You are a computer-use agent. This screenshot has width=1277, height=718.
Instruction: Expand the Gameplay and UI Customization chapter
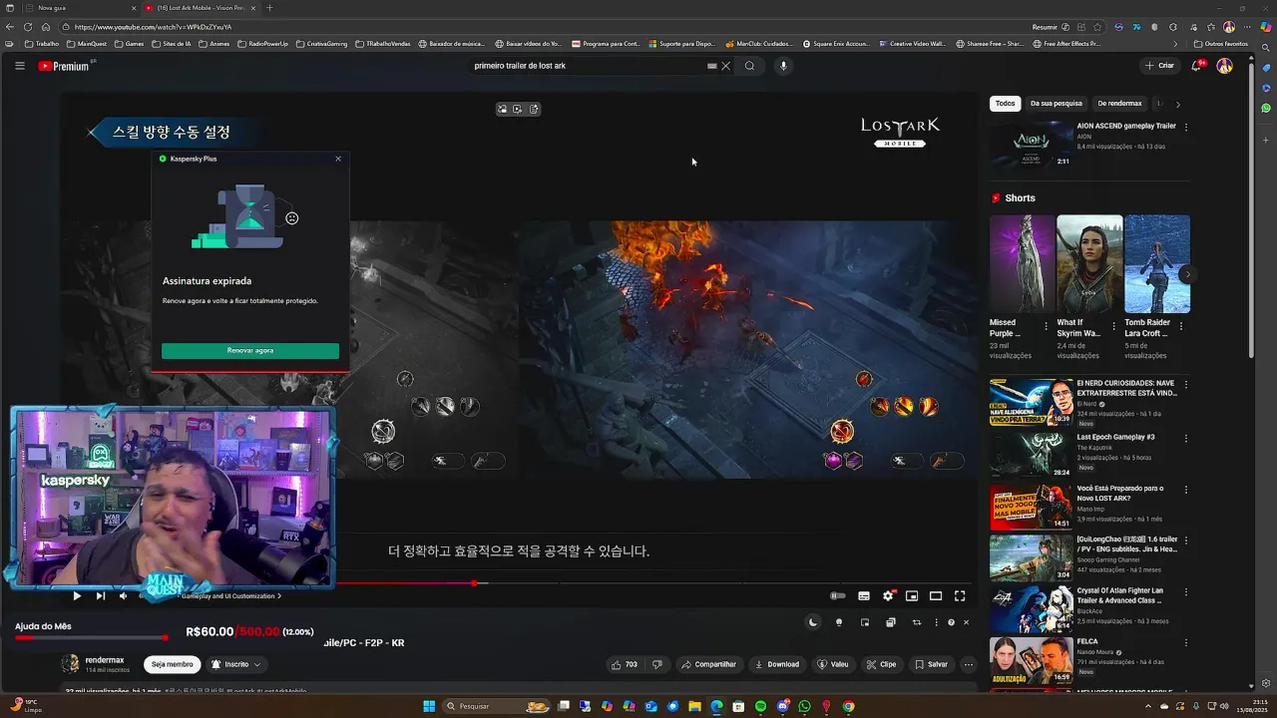[x=230, y=596]
